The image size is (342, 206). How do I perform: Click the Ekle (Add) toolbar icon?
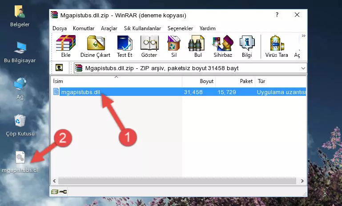[66, 46]
